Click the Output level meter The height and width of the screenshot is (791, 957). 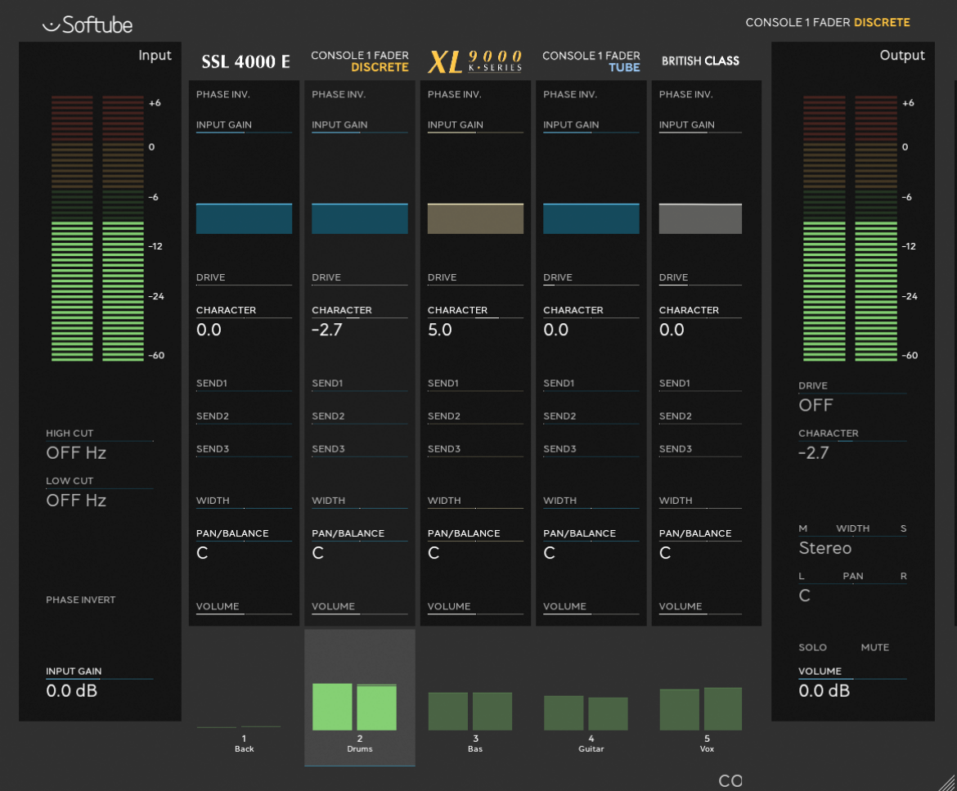click(850, 228)
